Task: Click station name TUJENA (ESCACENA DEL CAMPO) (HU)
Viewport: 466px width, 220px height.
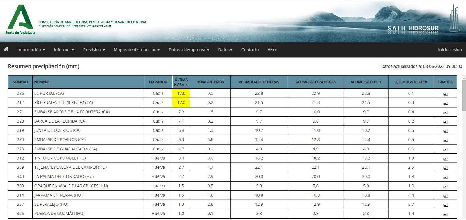Action: coord(70,167)
